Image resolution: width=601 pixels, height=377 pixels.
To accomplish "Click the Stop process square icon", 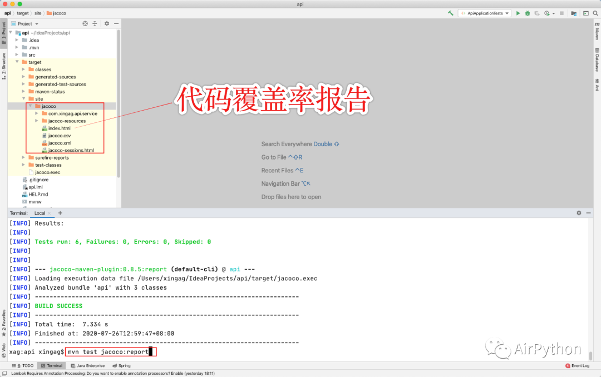I will point(562,13).
